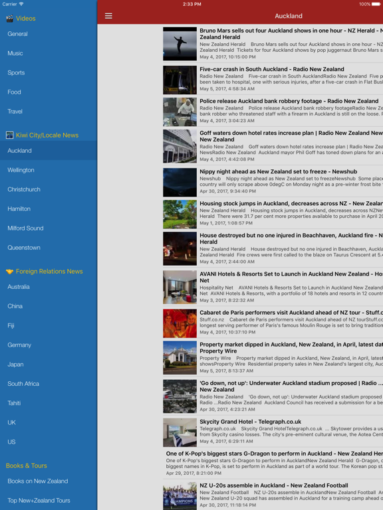Open Wellington city news

pos(49,170)
